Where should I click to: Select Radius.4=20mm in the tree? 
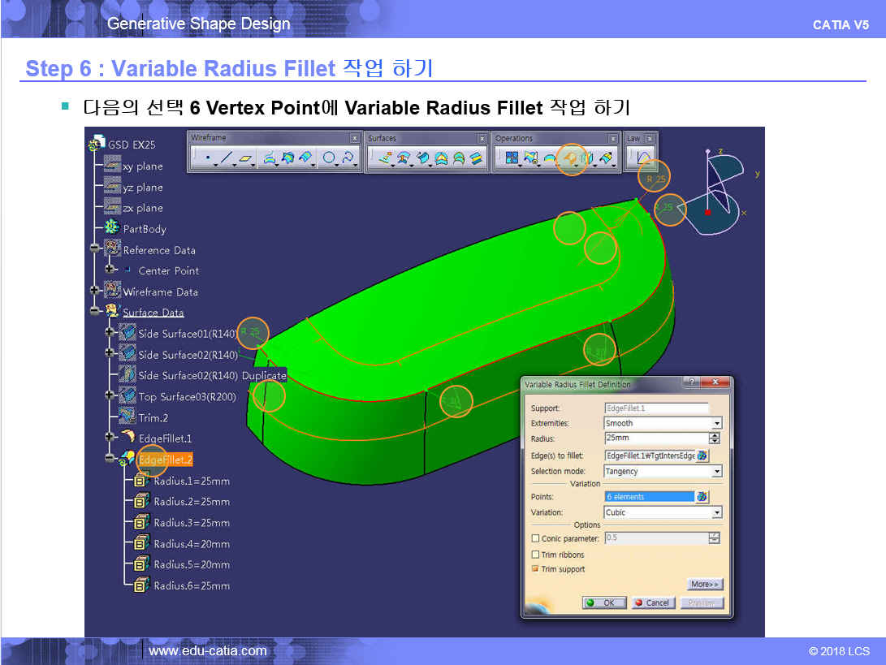(192, 544)
